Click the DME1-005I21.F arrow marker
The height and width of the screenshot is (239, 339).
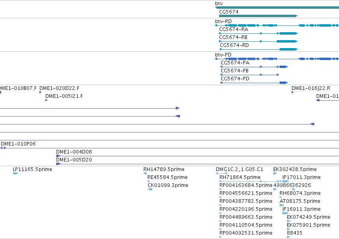pos(46,100)
